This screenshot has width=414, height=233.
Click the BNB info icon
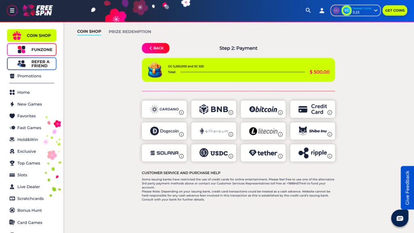coord(231,112)
